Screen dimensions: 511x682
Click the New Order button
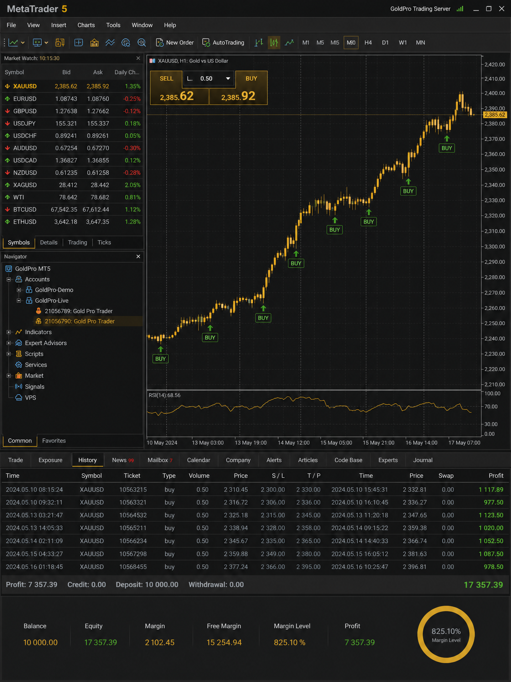pyautogui.click(x=175, y=43)
